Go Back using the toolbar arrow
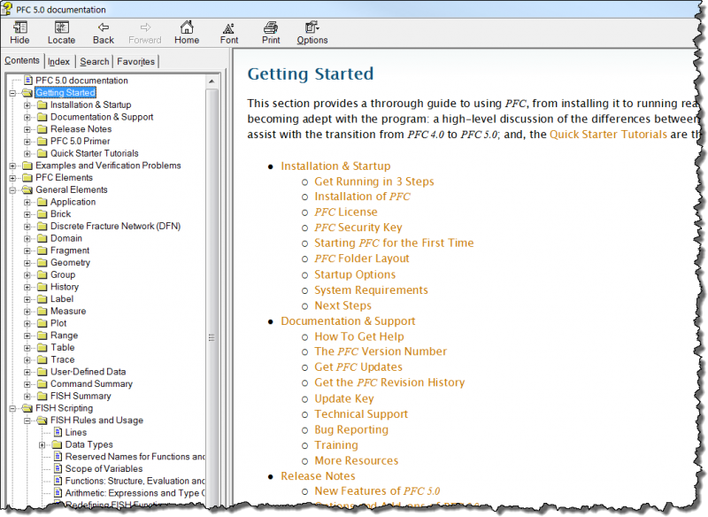 (x=104, y=33)
